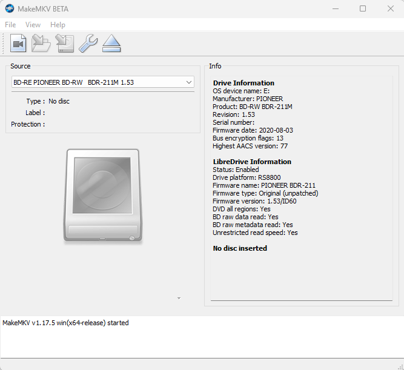Click the log line 'MakeMKV v1.17.5 win(x64-release) started'
This screenshot has height=370, width=404.
coord(65,323)
